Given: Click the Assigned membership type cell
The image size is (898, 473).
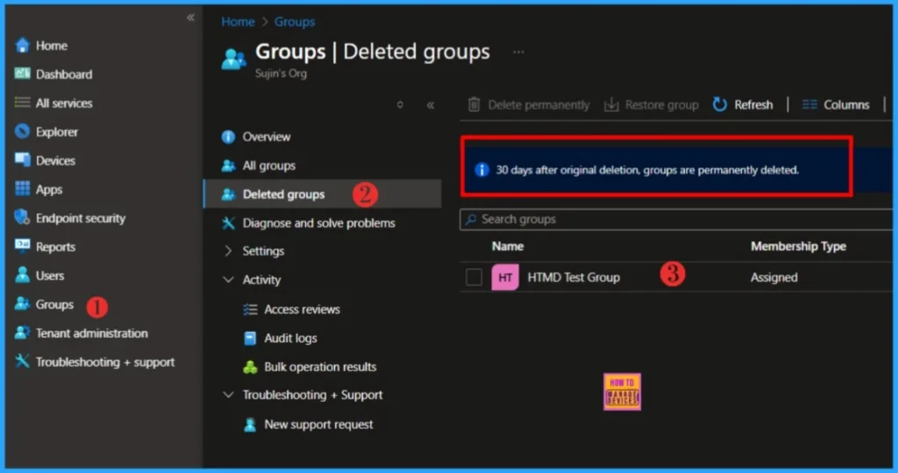Looking at the screenshot, I should point(773,278).
